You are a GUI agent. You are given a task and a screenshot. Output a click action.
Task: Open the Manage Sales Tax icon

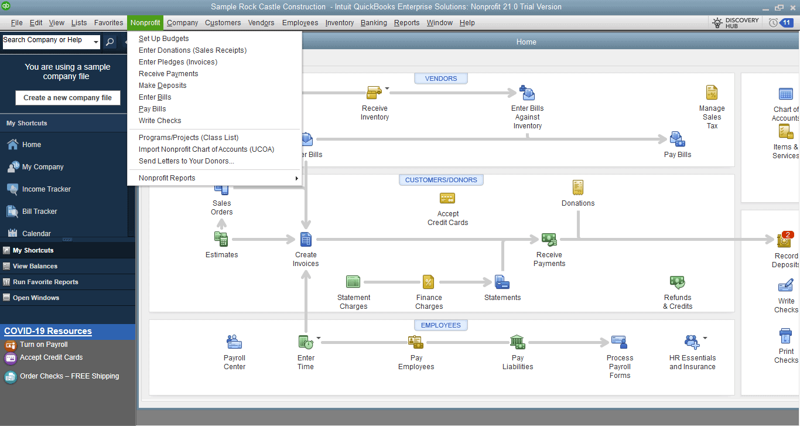[x=712, y=93]
